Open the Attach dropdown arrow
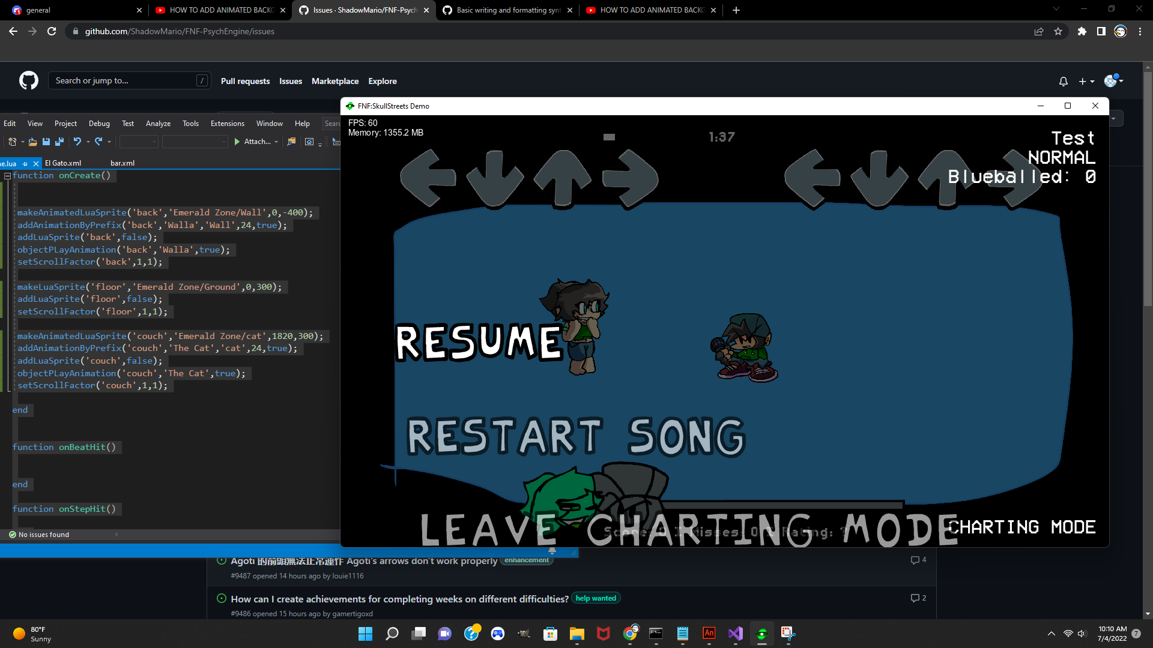 276,142
